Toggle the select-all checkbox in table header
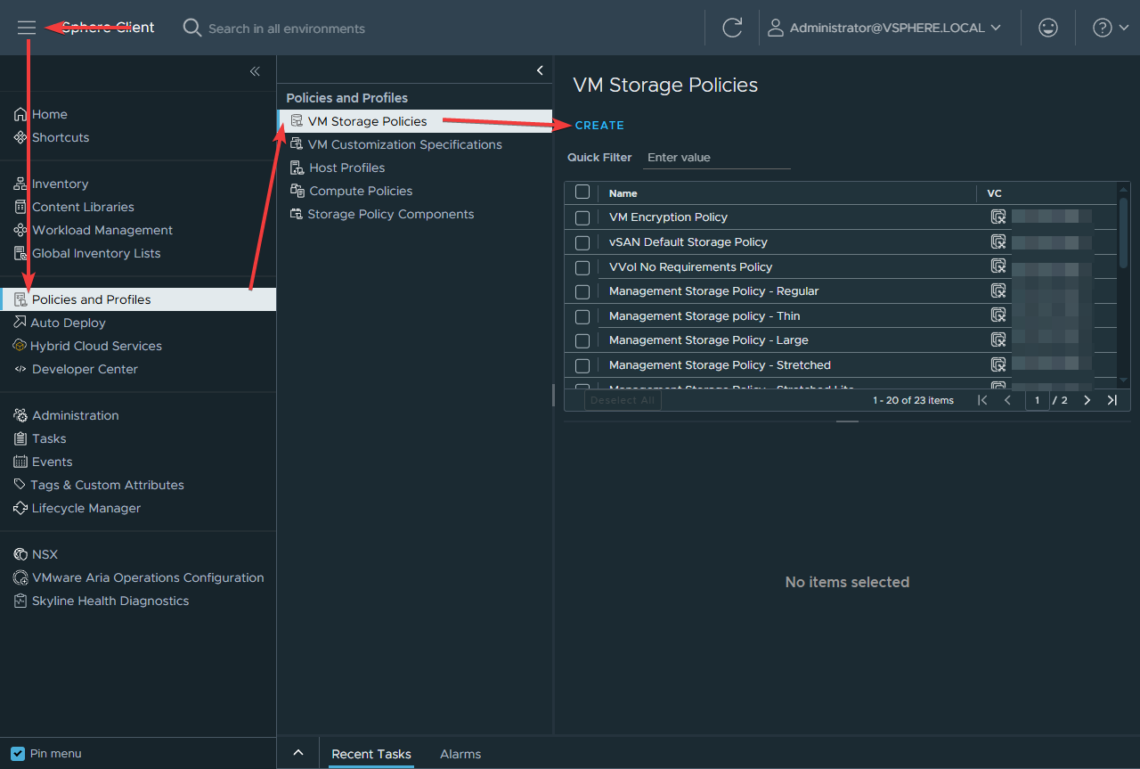 pos(582,192)
